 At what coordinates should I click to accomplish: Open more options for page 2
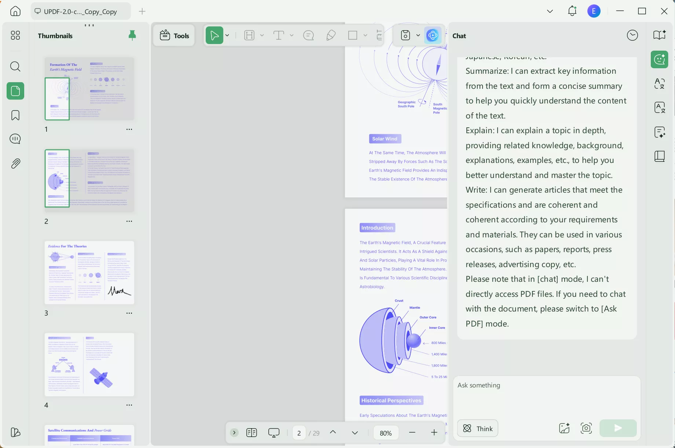pos(129,221)
